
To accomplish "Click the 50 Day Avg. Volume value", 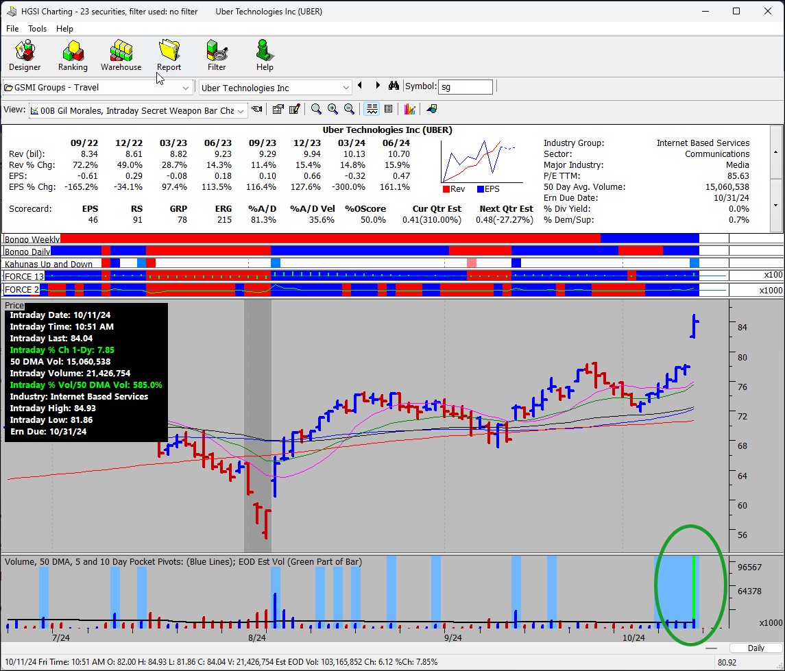I will (727, 187).
